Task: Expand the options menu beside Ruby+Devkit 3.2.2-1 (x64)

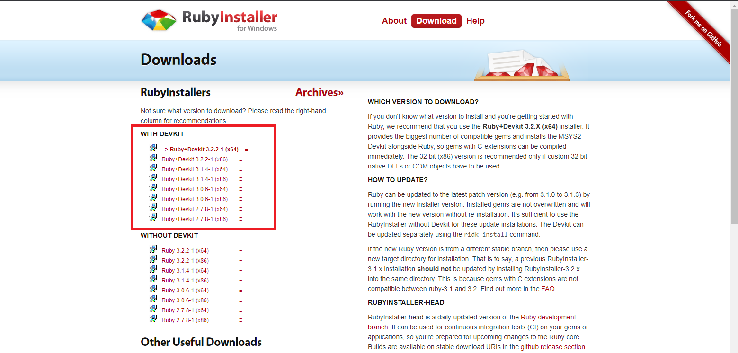Action: 246,149
